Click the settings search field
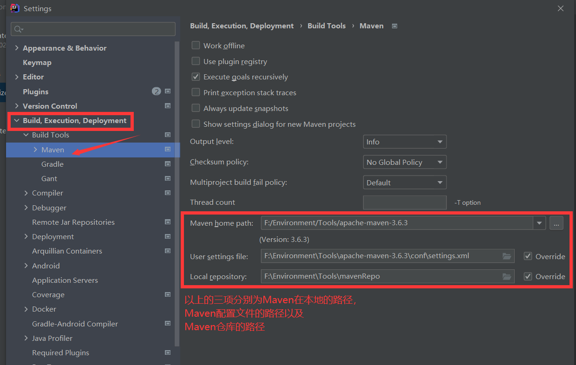This screenshot has height=365, width=576. click(93, 29)
